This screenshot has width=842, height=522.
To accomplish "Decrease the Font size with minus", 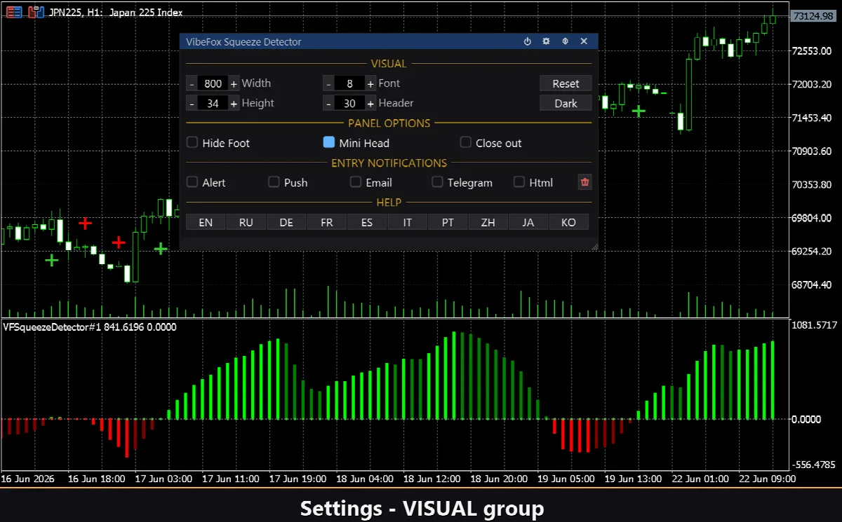I will click(x=328, y=83).
